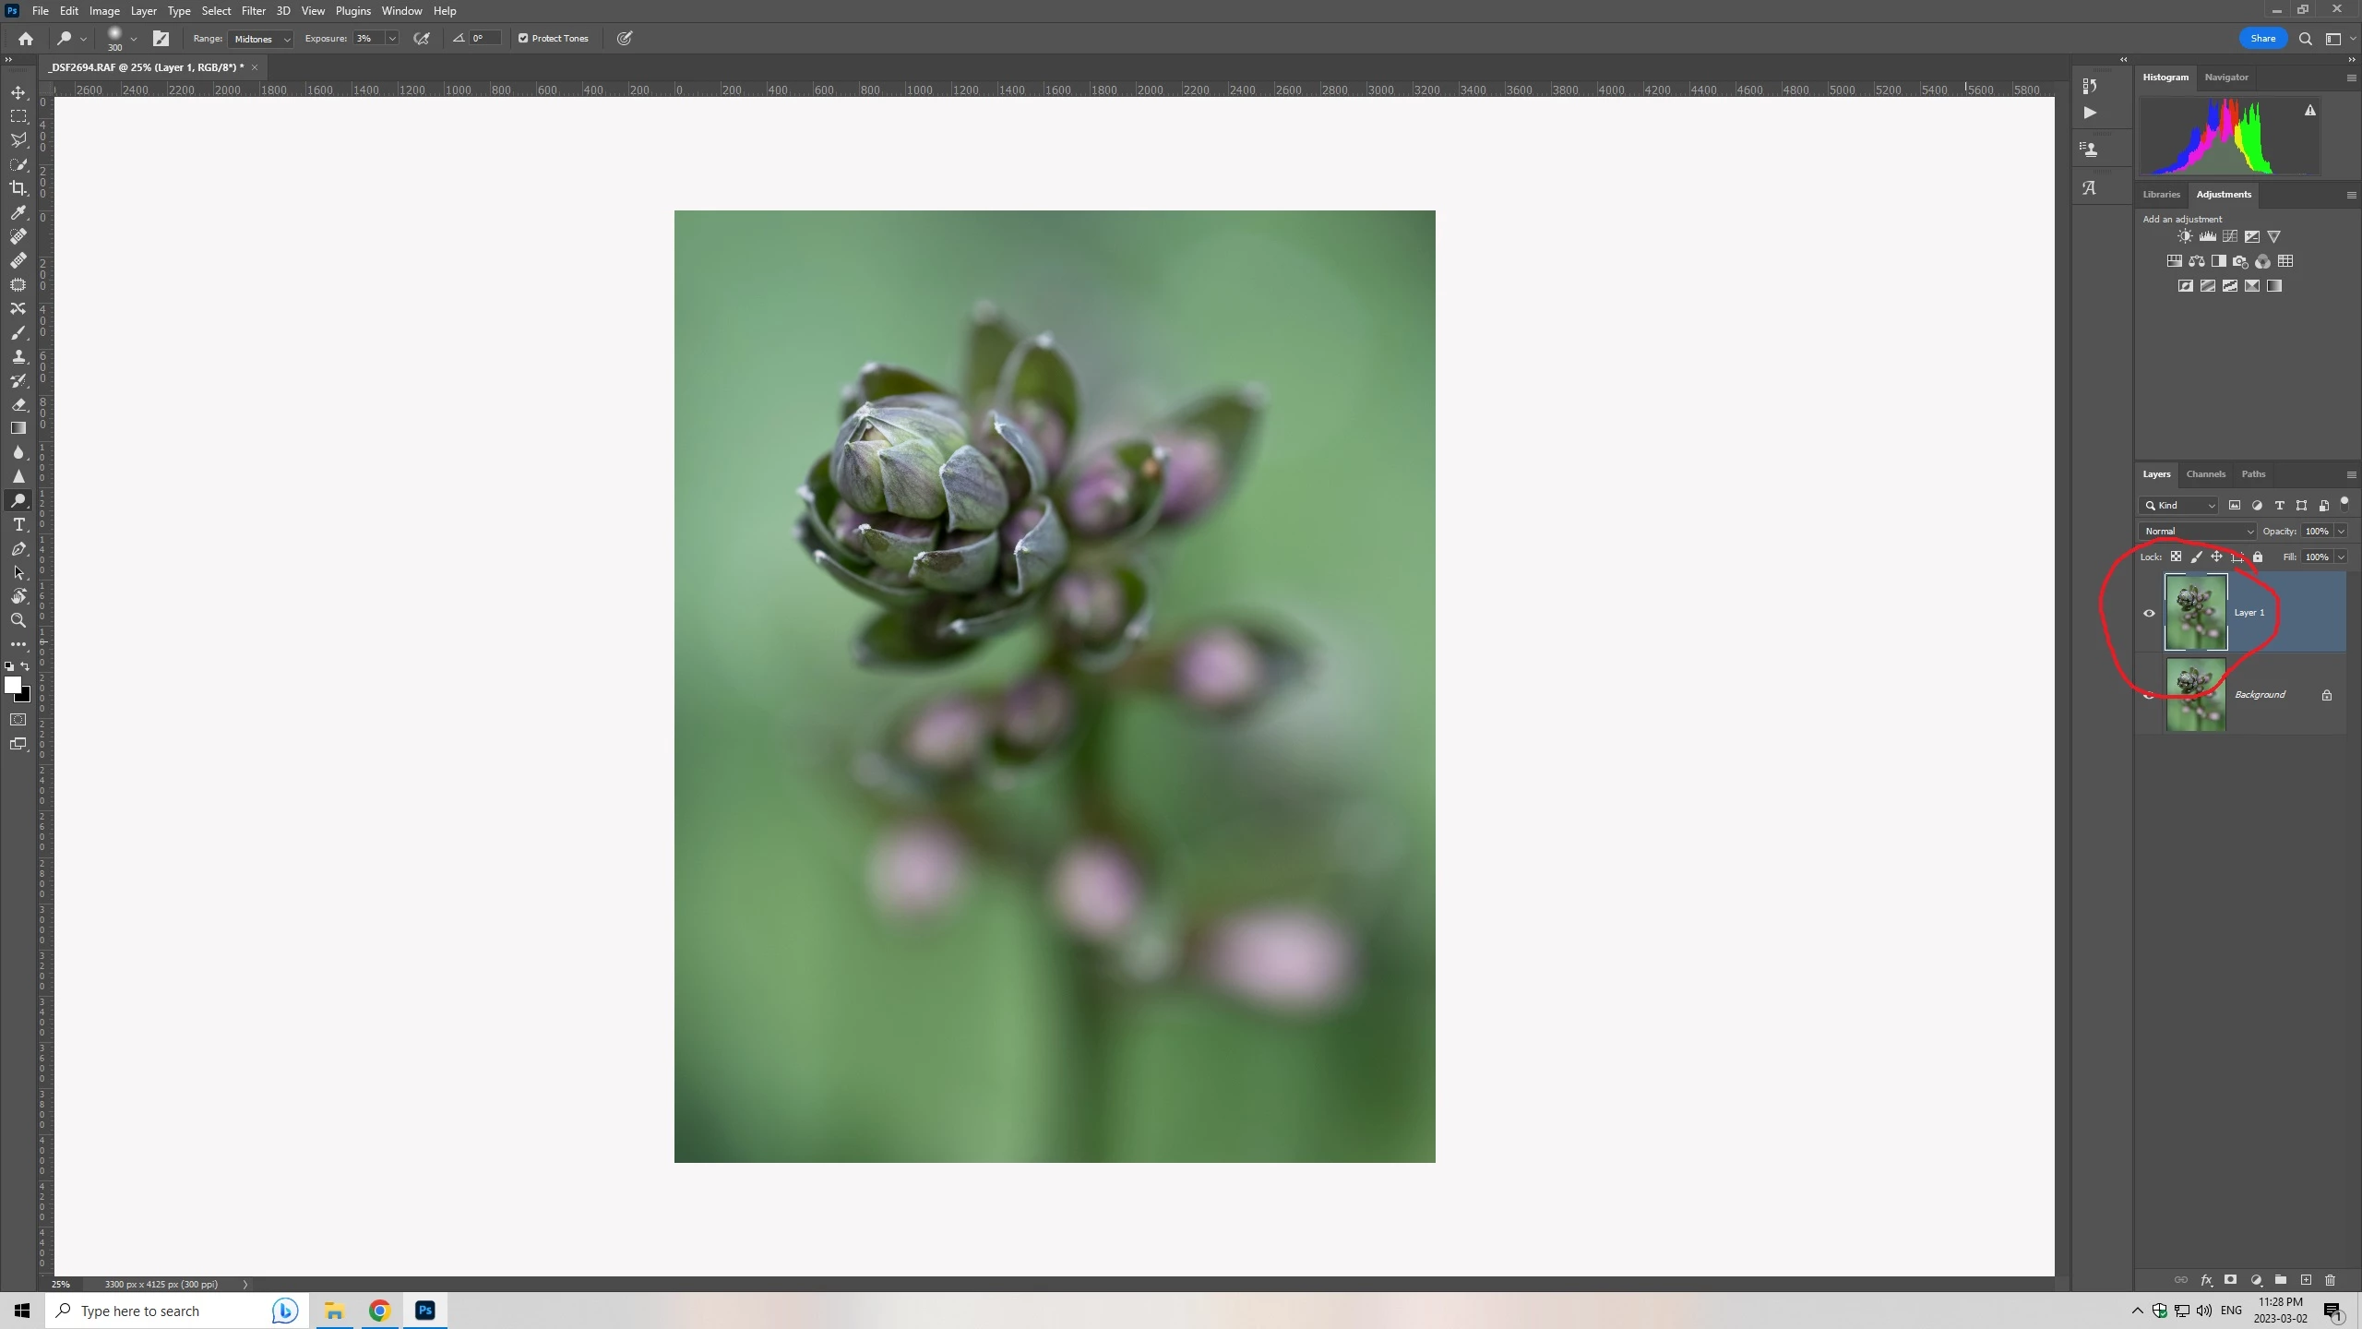Expand the Opacity slider dropdown arrow
The width and height of the screenshot is (2362, 1329).
(2341, 531)
